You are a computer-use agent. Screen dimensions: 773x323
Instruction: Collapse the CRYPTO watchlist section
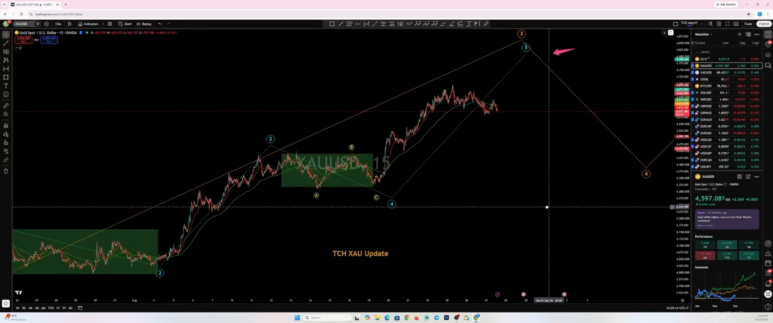coord(697,52)
